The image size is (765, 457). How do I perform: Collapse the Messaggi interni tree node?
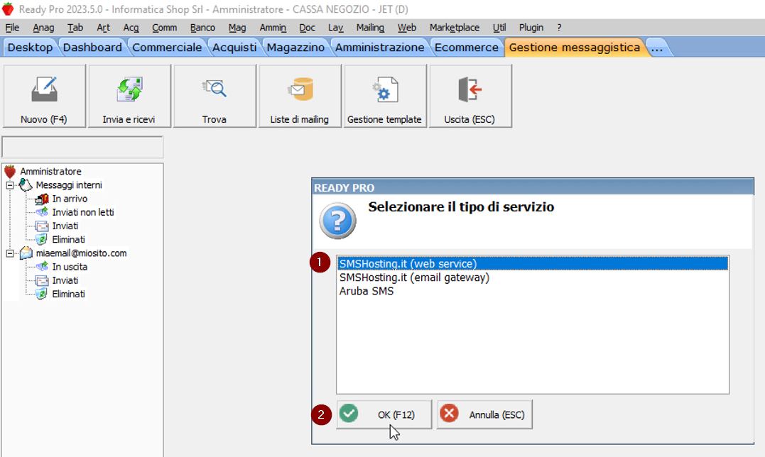[10, 185]
